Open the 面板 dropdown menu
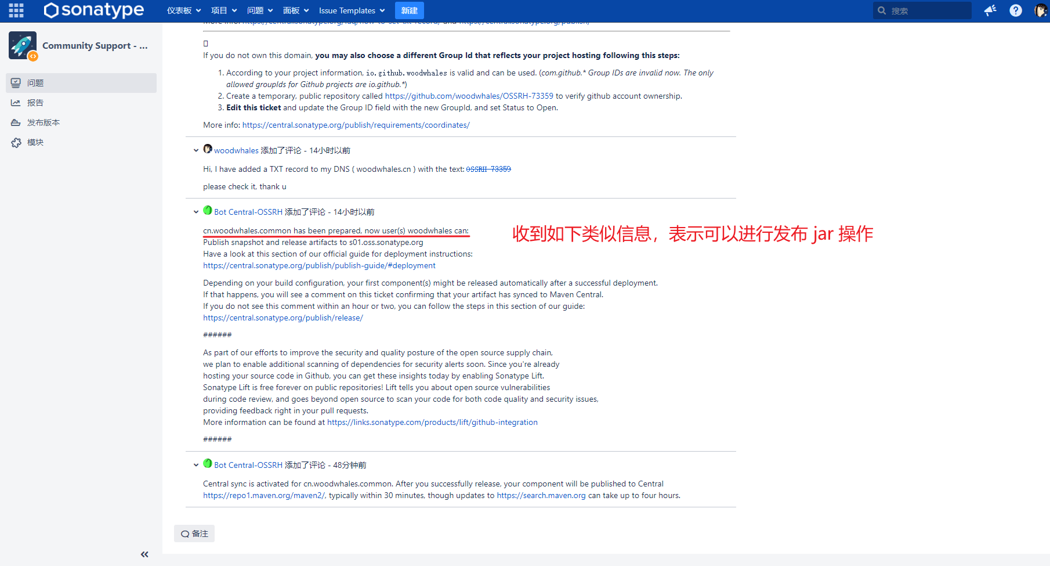 (x=296, y=10)
